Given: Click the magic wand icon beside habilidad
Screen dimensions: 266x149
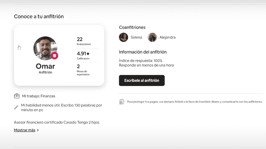Looking at the screenshot, I should pos(16,107).
